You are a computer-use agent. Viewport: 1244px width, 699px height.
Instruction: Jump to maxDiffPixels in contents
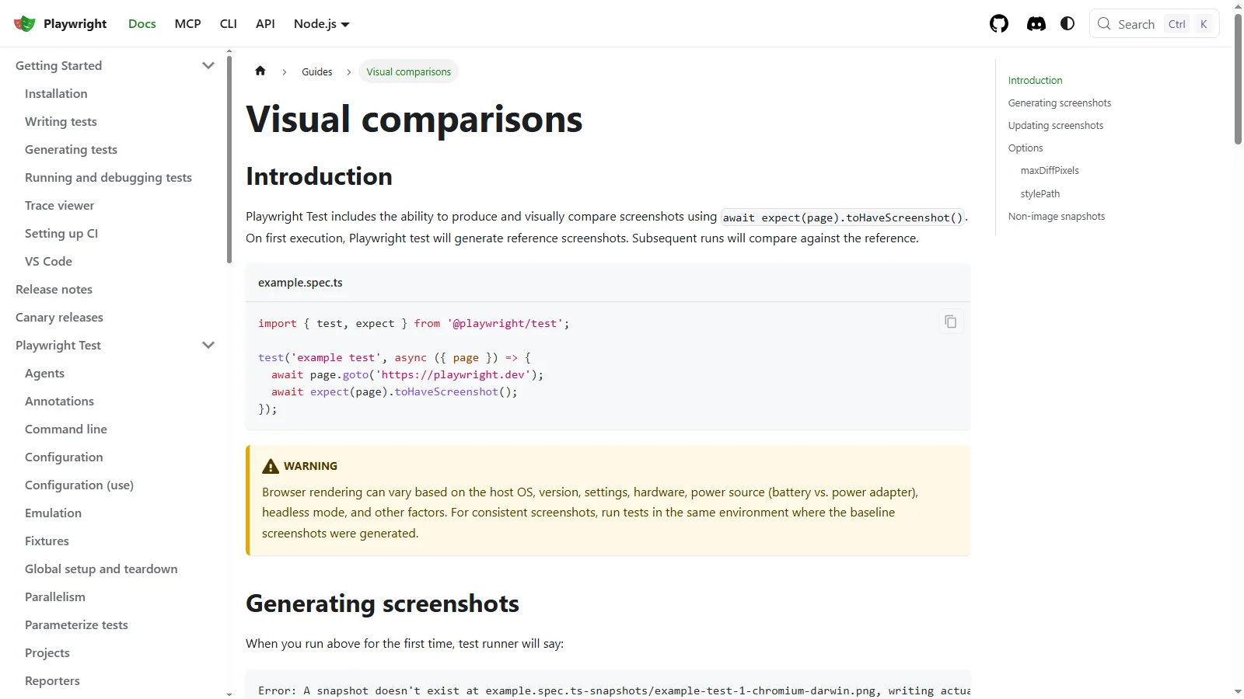click(x=1050, y=170)
